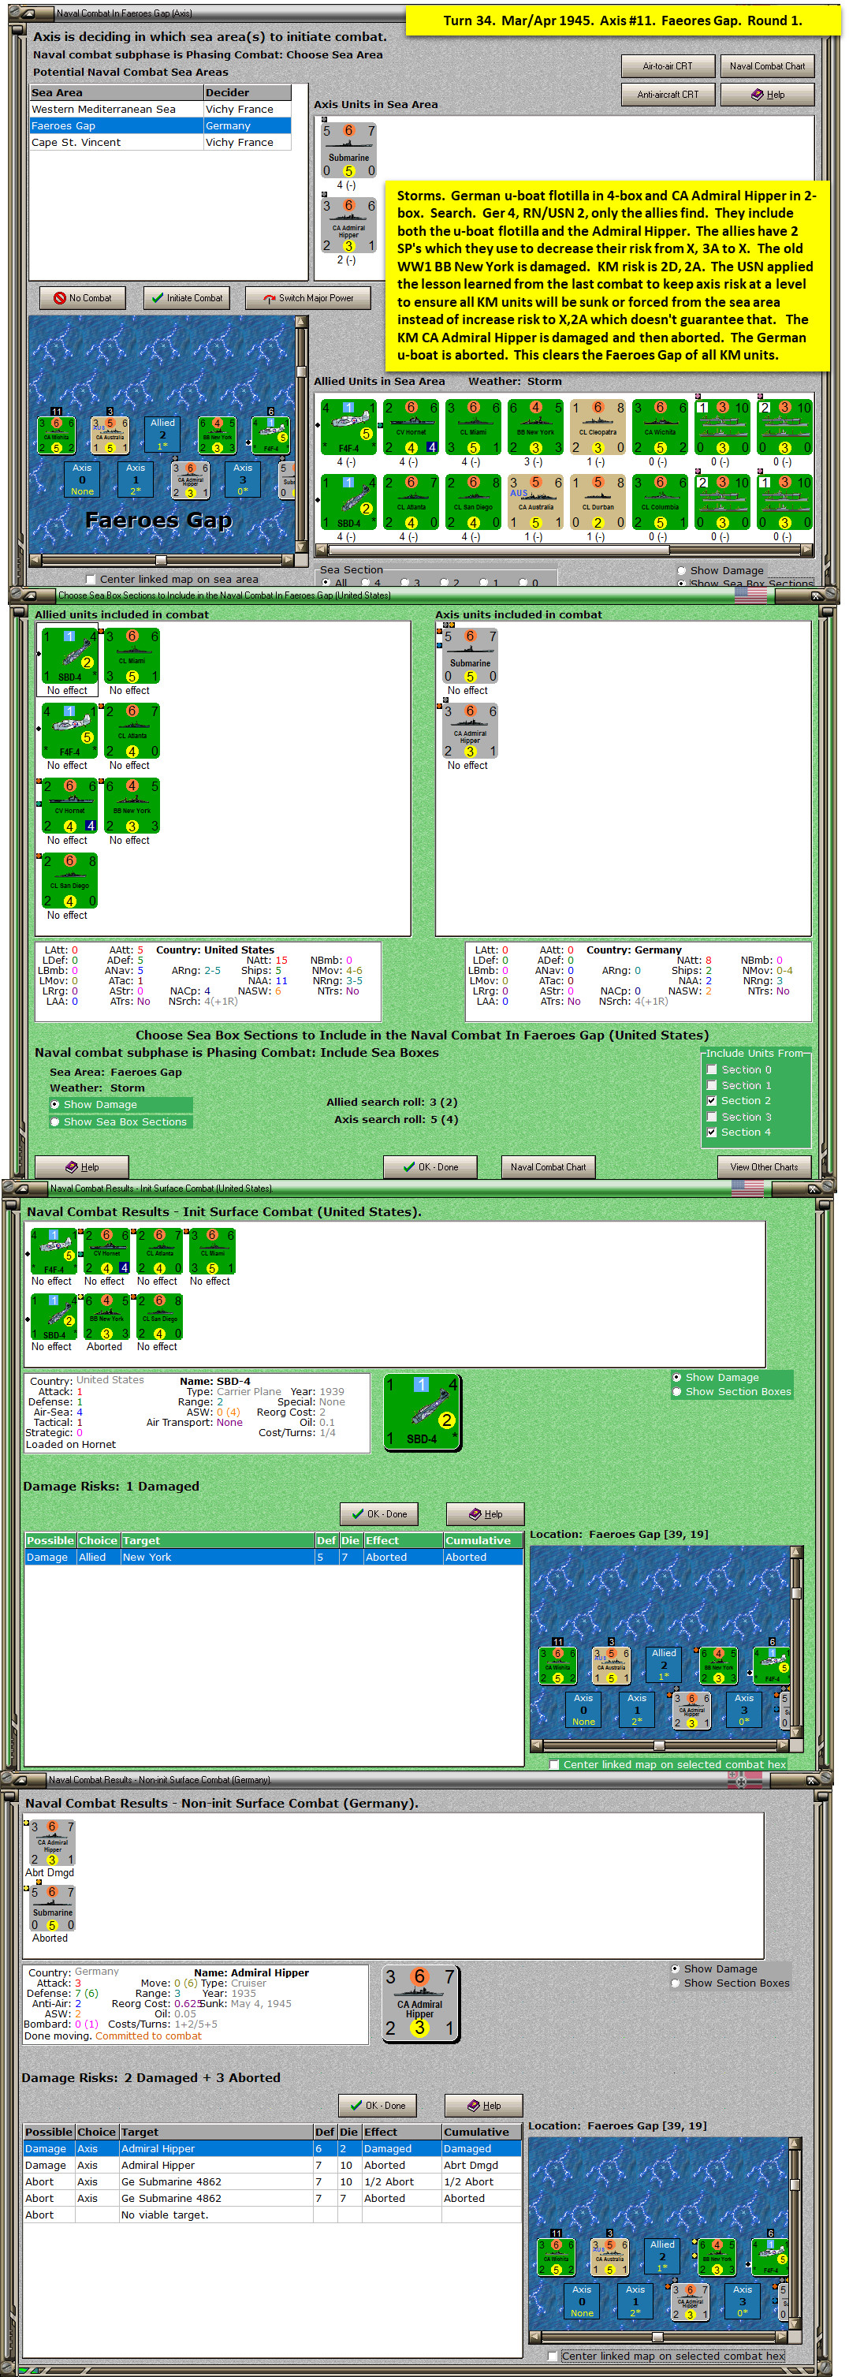
Task: Open the Air-to-air CRT chart
Action: pos(667,66)
